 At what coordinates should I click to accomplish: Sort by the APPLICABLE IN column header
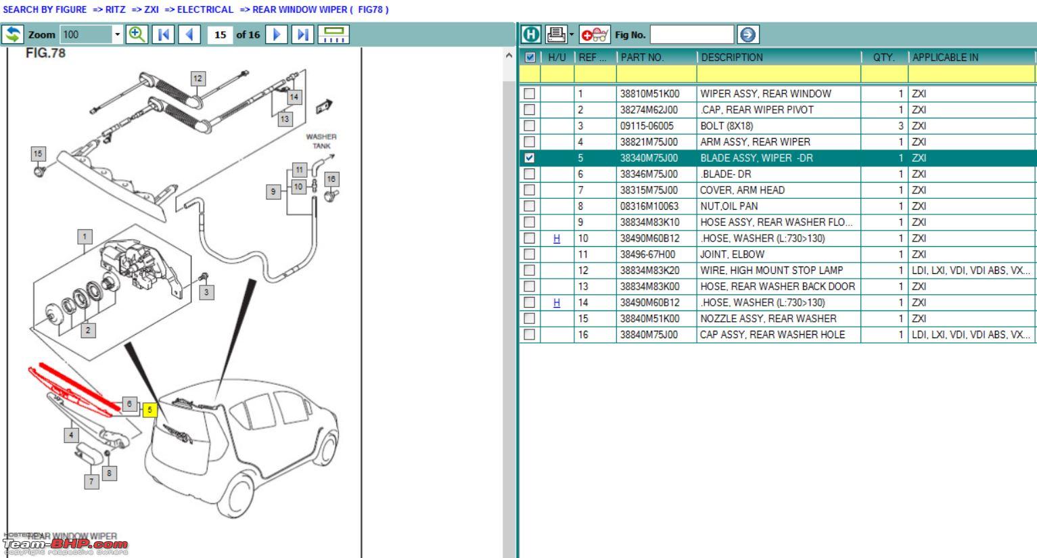coord(971,57)
